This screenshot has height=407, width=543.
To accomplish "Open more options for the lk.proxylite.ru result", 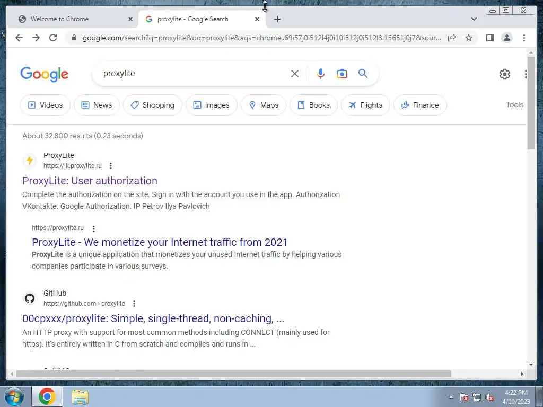I will point(111,166).
